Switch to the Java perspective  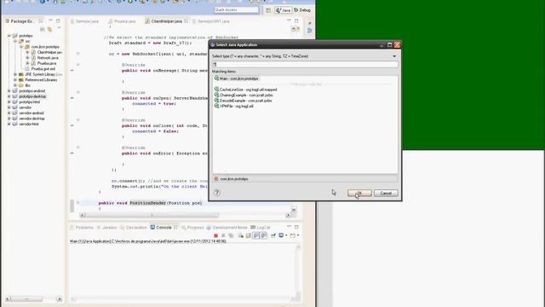284,10
